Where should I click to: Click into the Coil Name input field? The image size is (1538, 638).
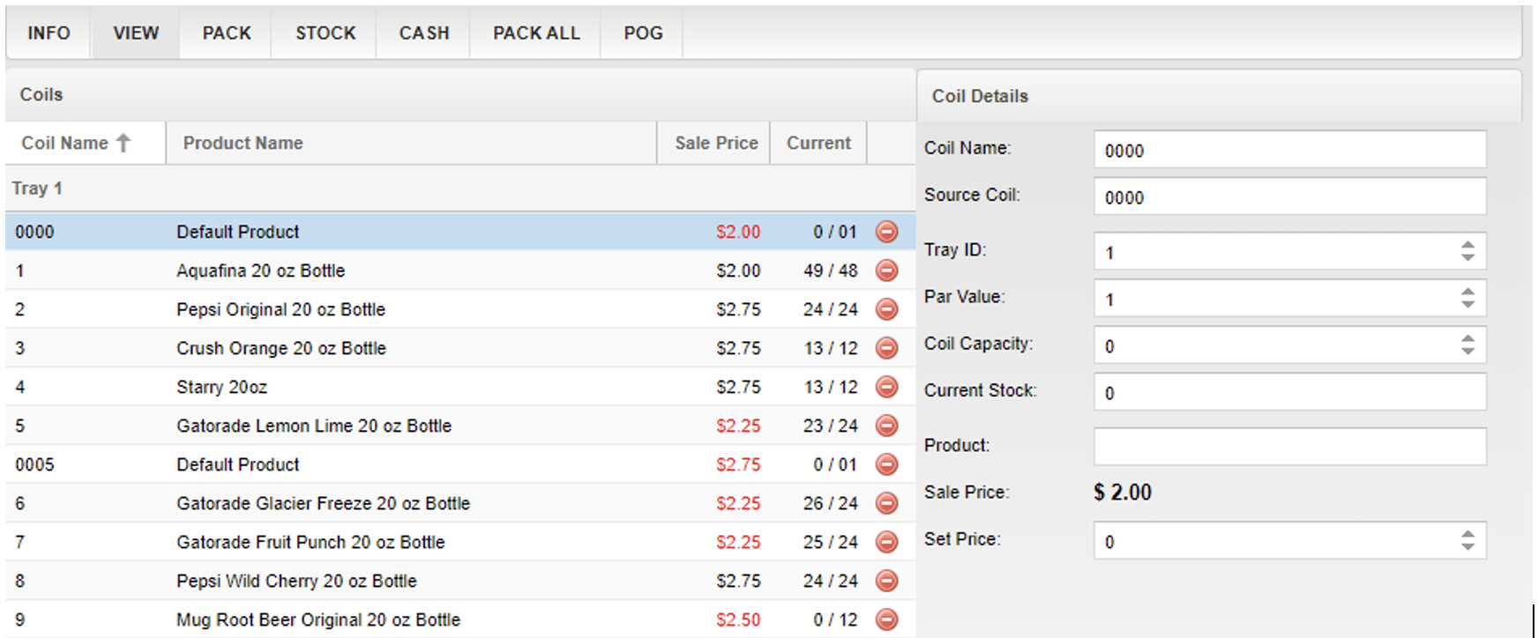[1290, 150]
